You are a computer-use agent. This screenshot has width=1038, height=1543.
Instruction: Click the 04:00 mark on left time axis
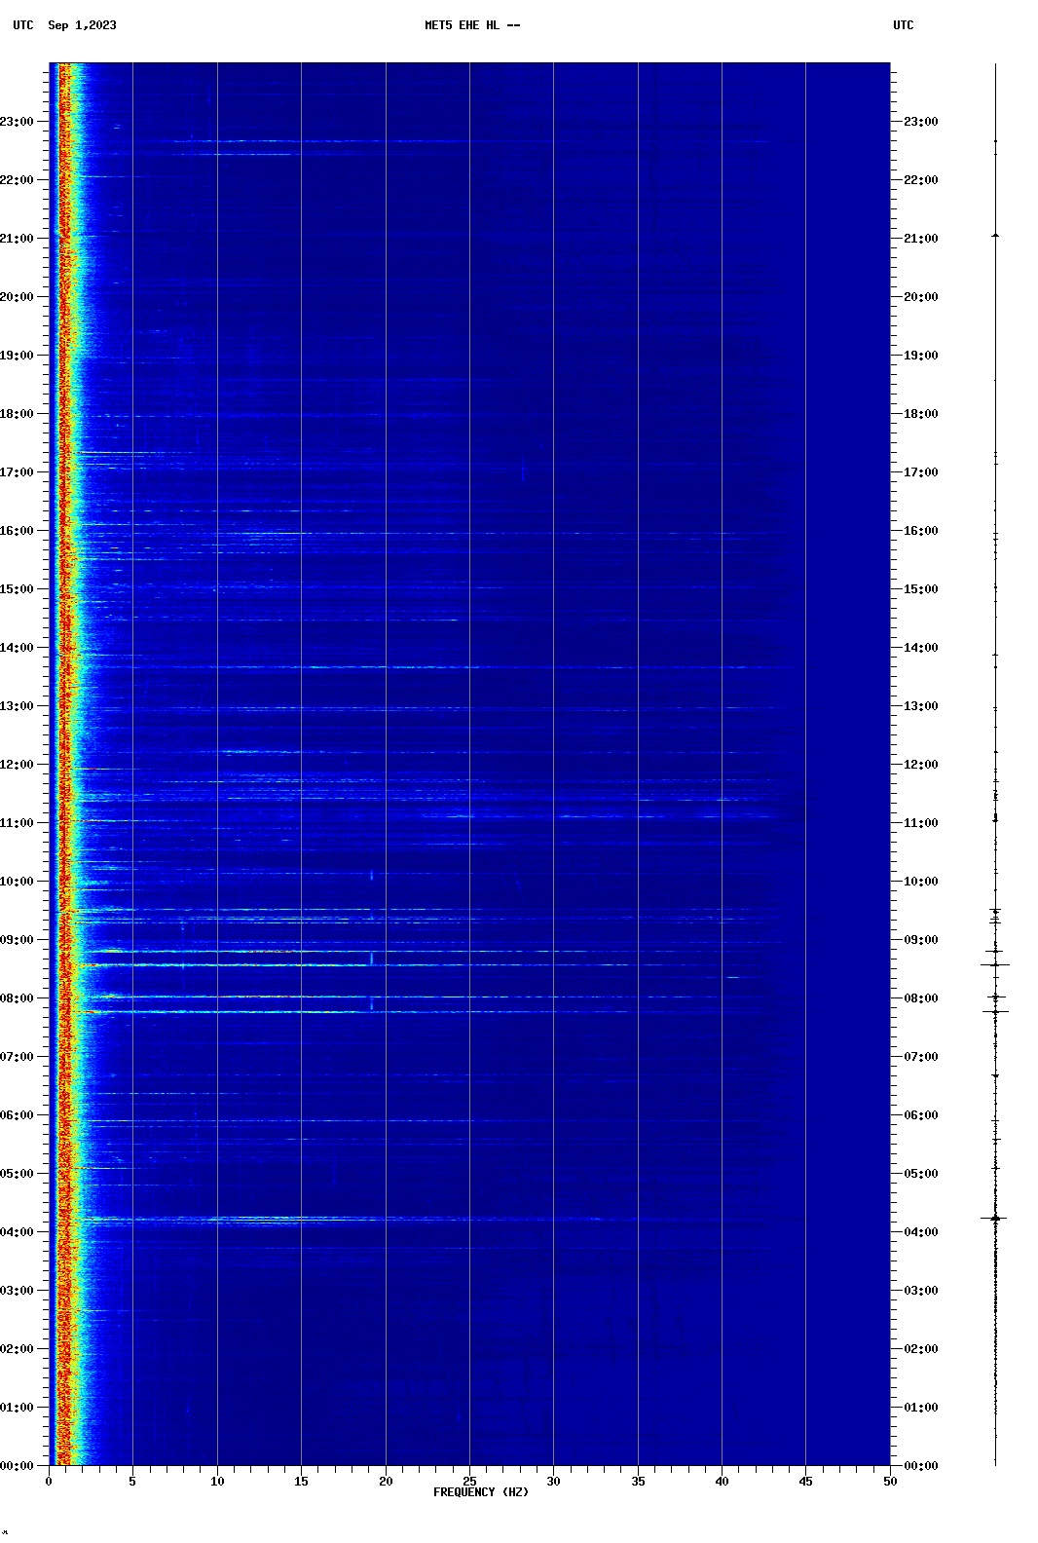tap(18, 1232)
